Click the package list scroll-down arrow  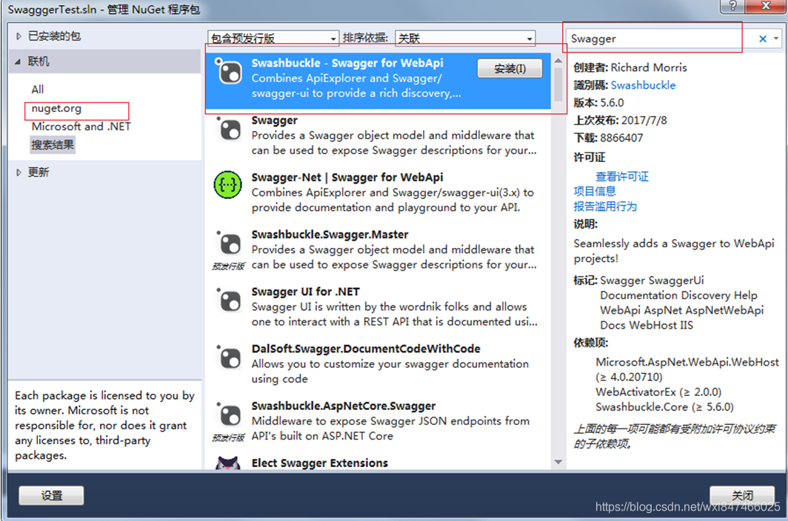pyautogui.click(x=558, y=462)
